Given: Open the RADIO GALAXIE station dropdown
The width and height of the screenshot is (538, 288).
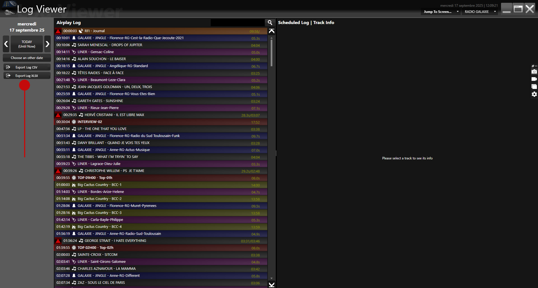Looking at the screenshot, I should [480, 12].
